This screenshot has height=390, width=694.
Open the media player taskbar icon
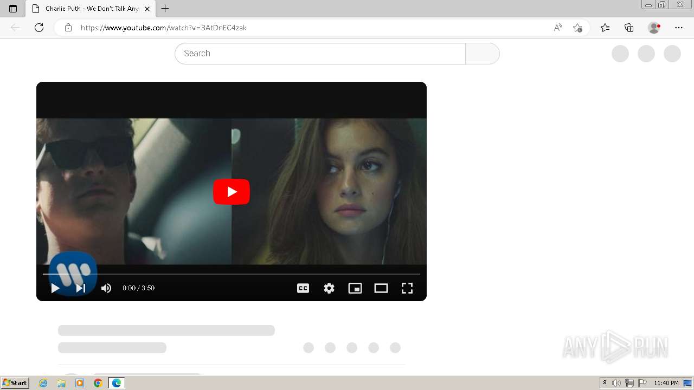tap(80, 383)
